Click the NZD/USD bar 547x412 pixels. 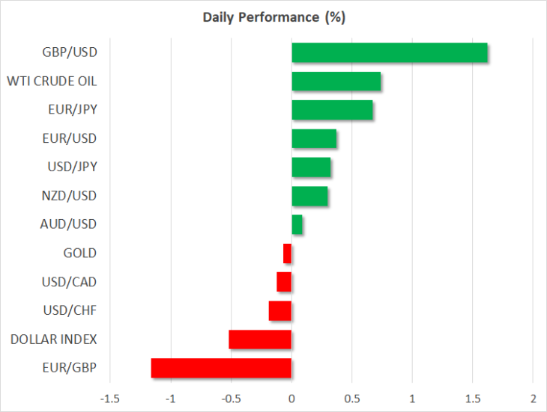pyautogui.click(x=309, y=196)
